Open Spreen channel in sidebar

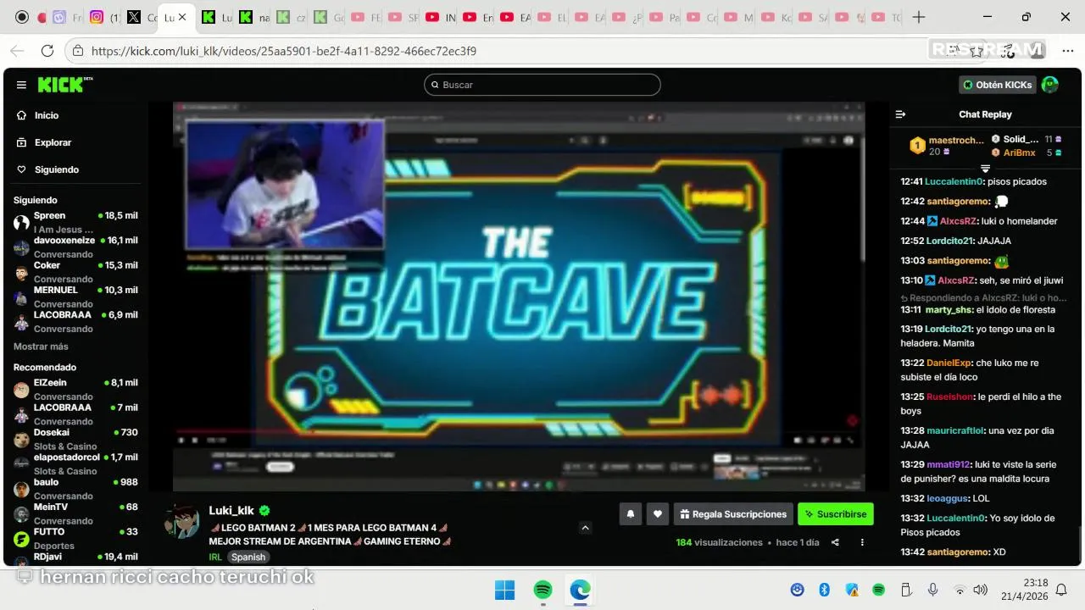75,222
